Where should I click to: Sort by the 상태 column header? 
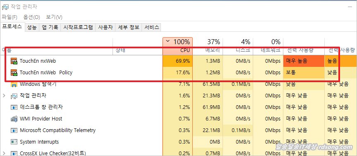pyautogui.click(x=137, y=46)
